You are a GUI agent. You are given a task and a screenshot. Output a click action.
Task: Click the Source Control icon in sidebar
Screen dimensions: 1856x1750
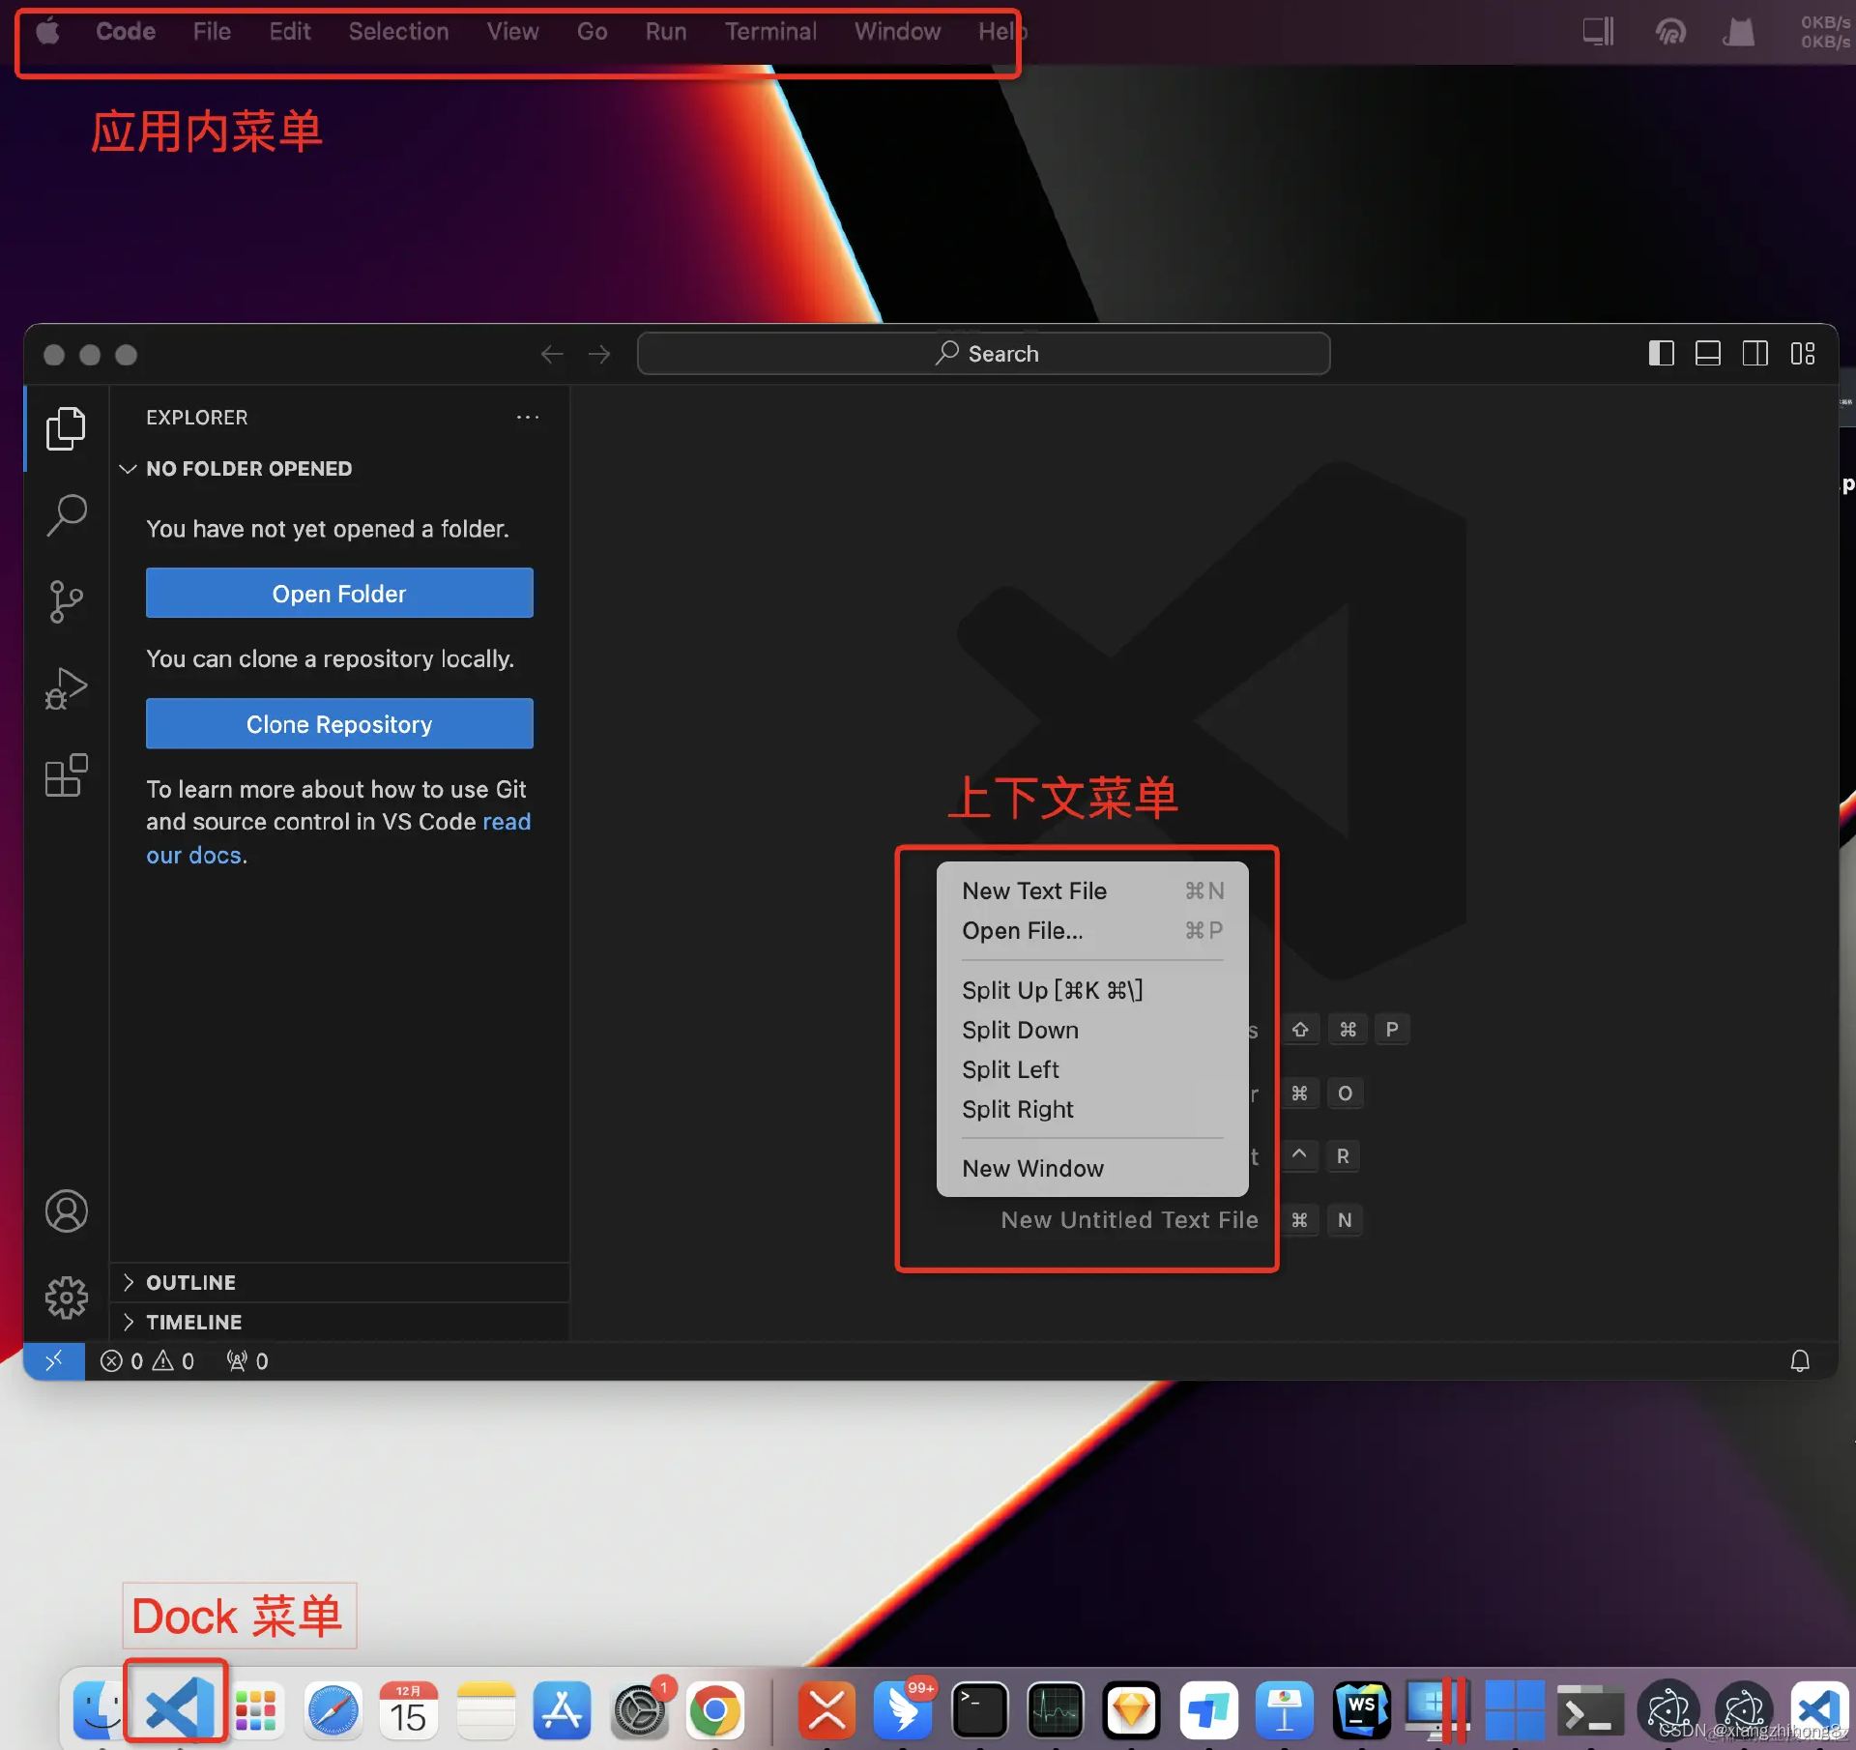tap(66, 600)
